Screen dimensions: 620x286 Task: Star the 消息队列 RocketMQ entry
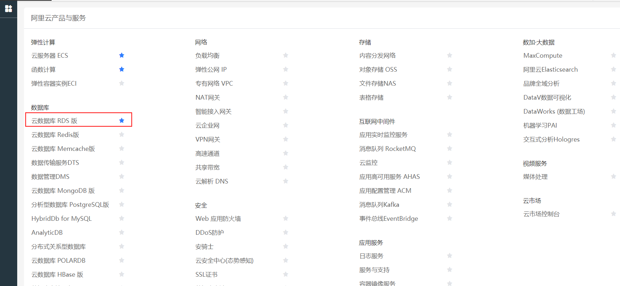coord(449,148)
